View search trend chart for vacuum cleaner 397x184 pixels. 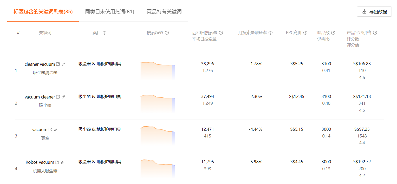[158, 103]
